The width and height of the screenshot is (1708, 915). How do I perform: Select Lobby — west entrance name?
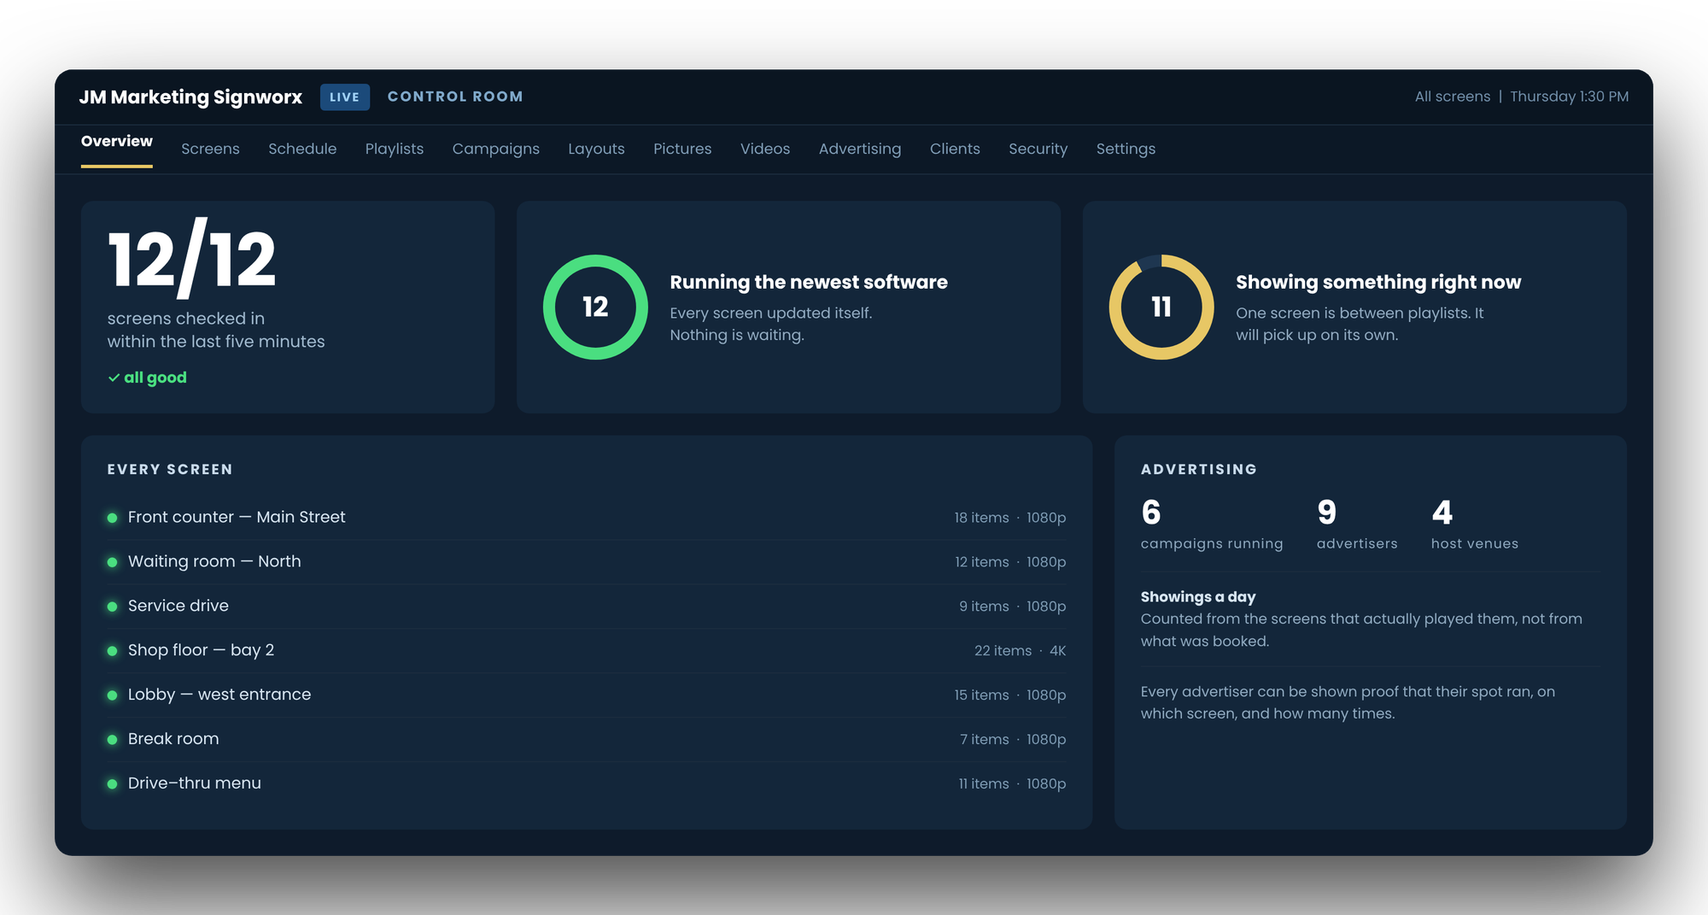point(219,695)
